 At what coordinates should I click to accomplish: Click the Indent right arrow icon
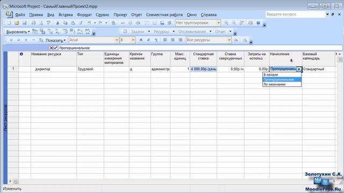18,40
